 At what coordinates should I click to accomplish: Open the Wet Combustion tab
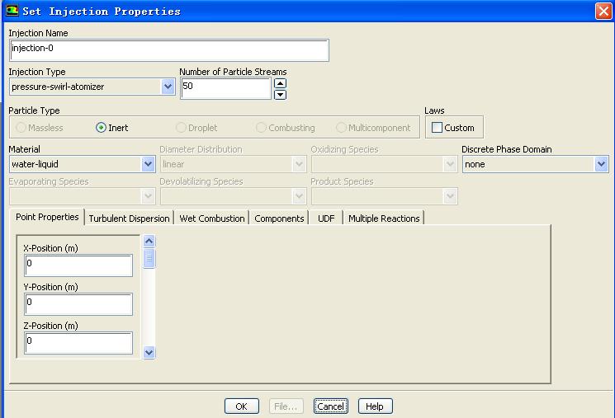pos(212,218)
